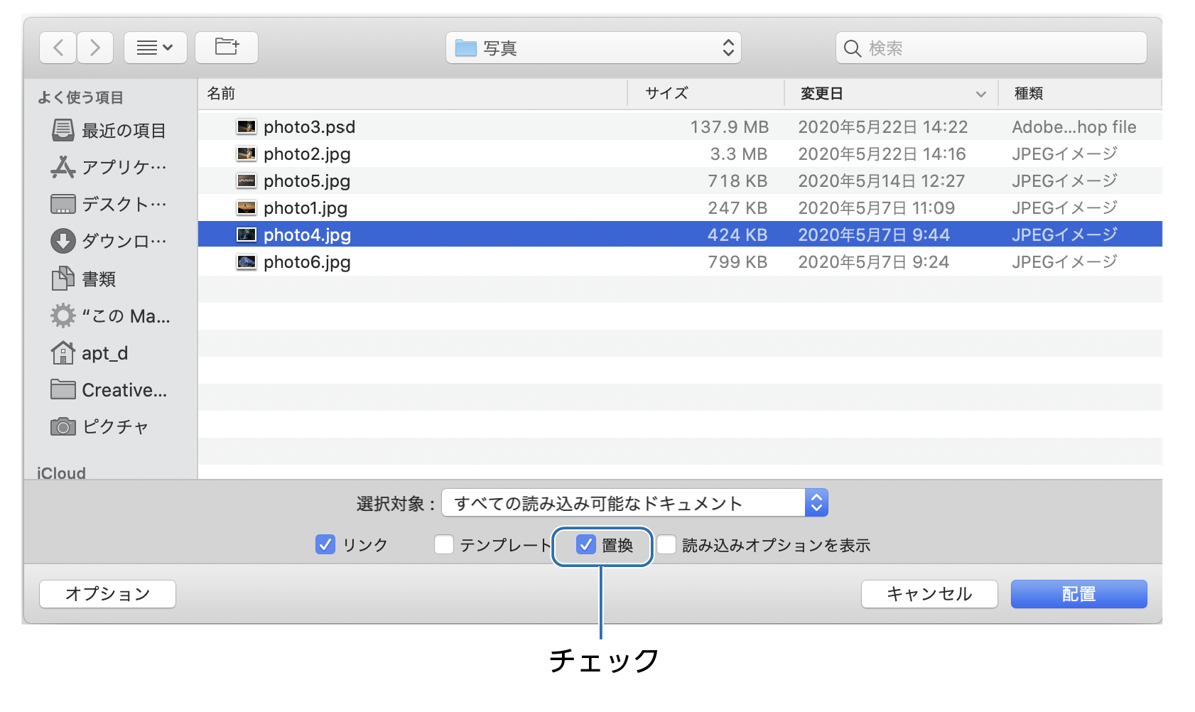Image resolution: width=1195 pixels, height=712 pixels.
Task: Open ダウンロード in the sidebar
Action: click(110, 242)
